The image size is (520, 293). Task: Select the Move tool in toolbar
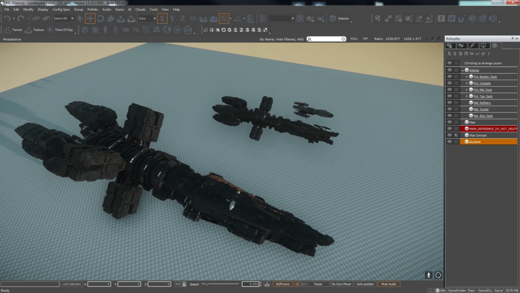[90, 19]
